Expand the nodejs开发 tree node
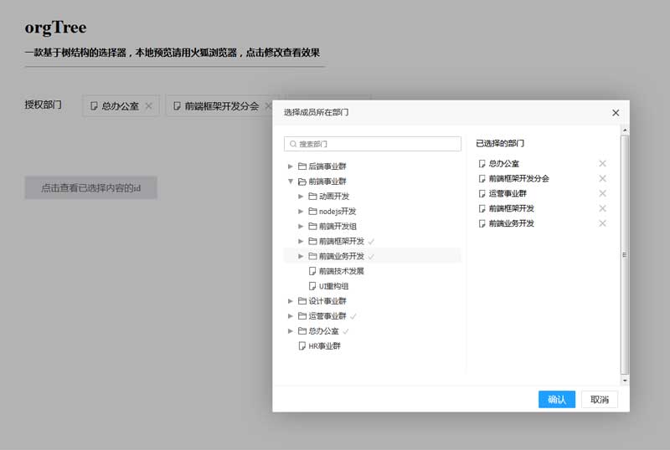Screen dimensions: 670x450 click(301, 212)
